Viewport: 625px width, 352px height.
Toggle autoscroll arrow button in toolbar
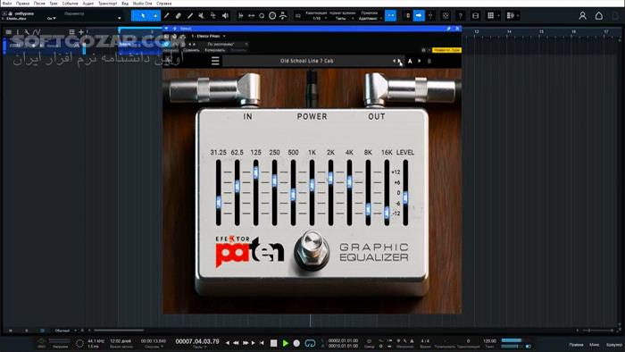click(x=419, y=15)
